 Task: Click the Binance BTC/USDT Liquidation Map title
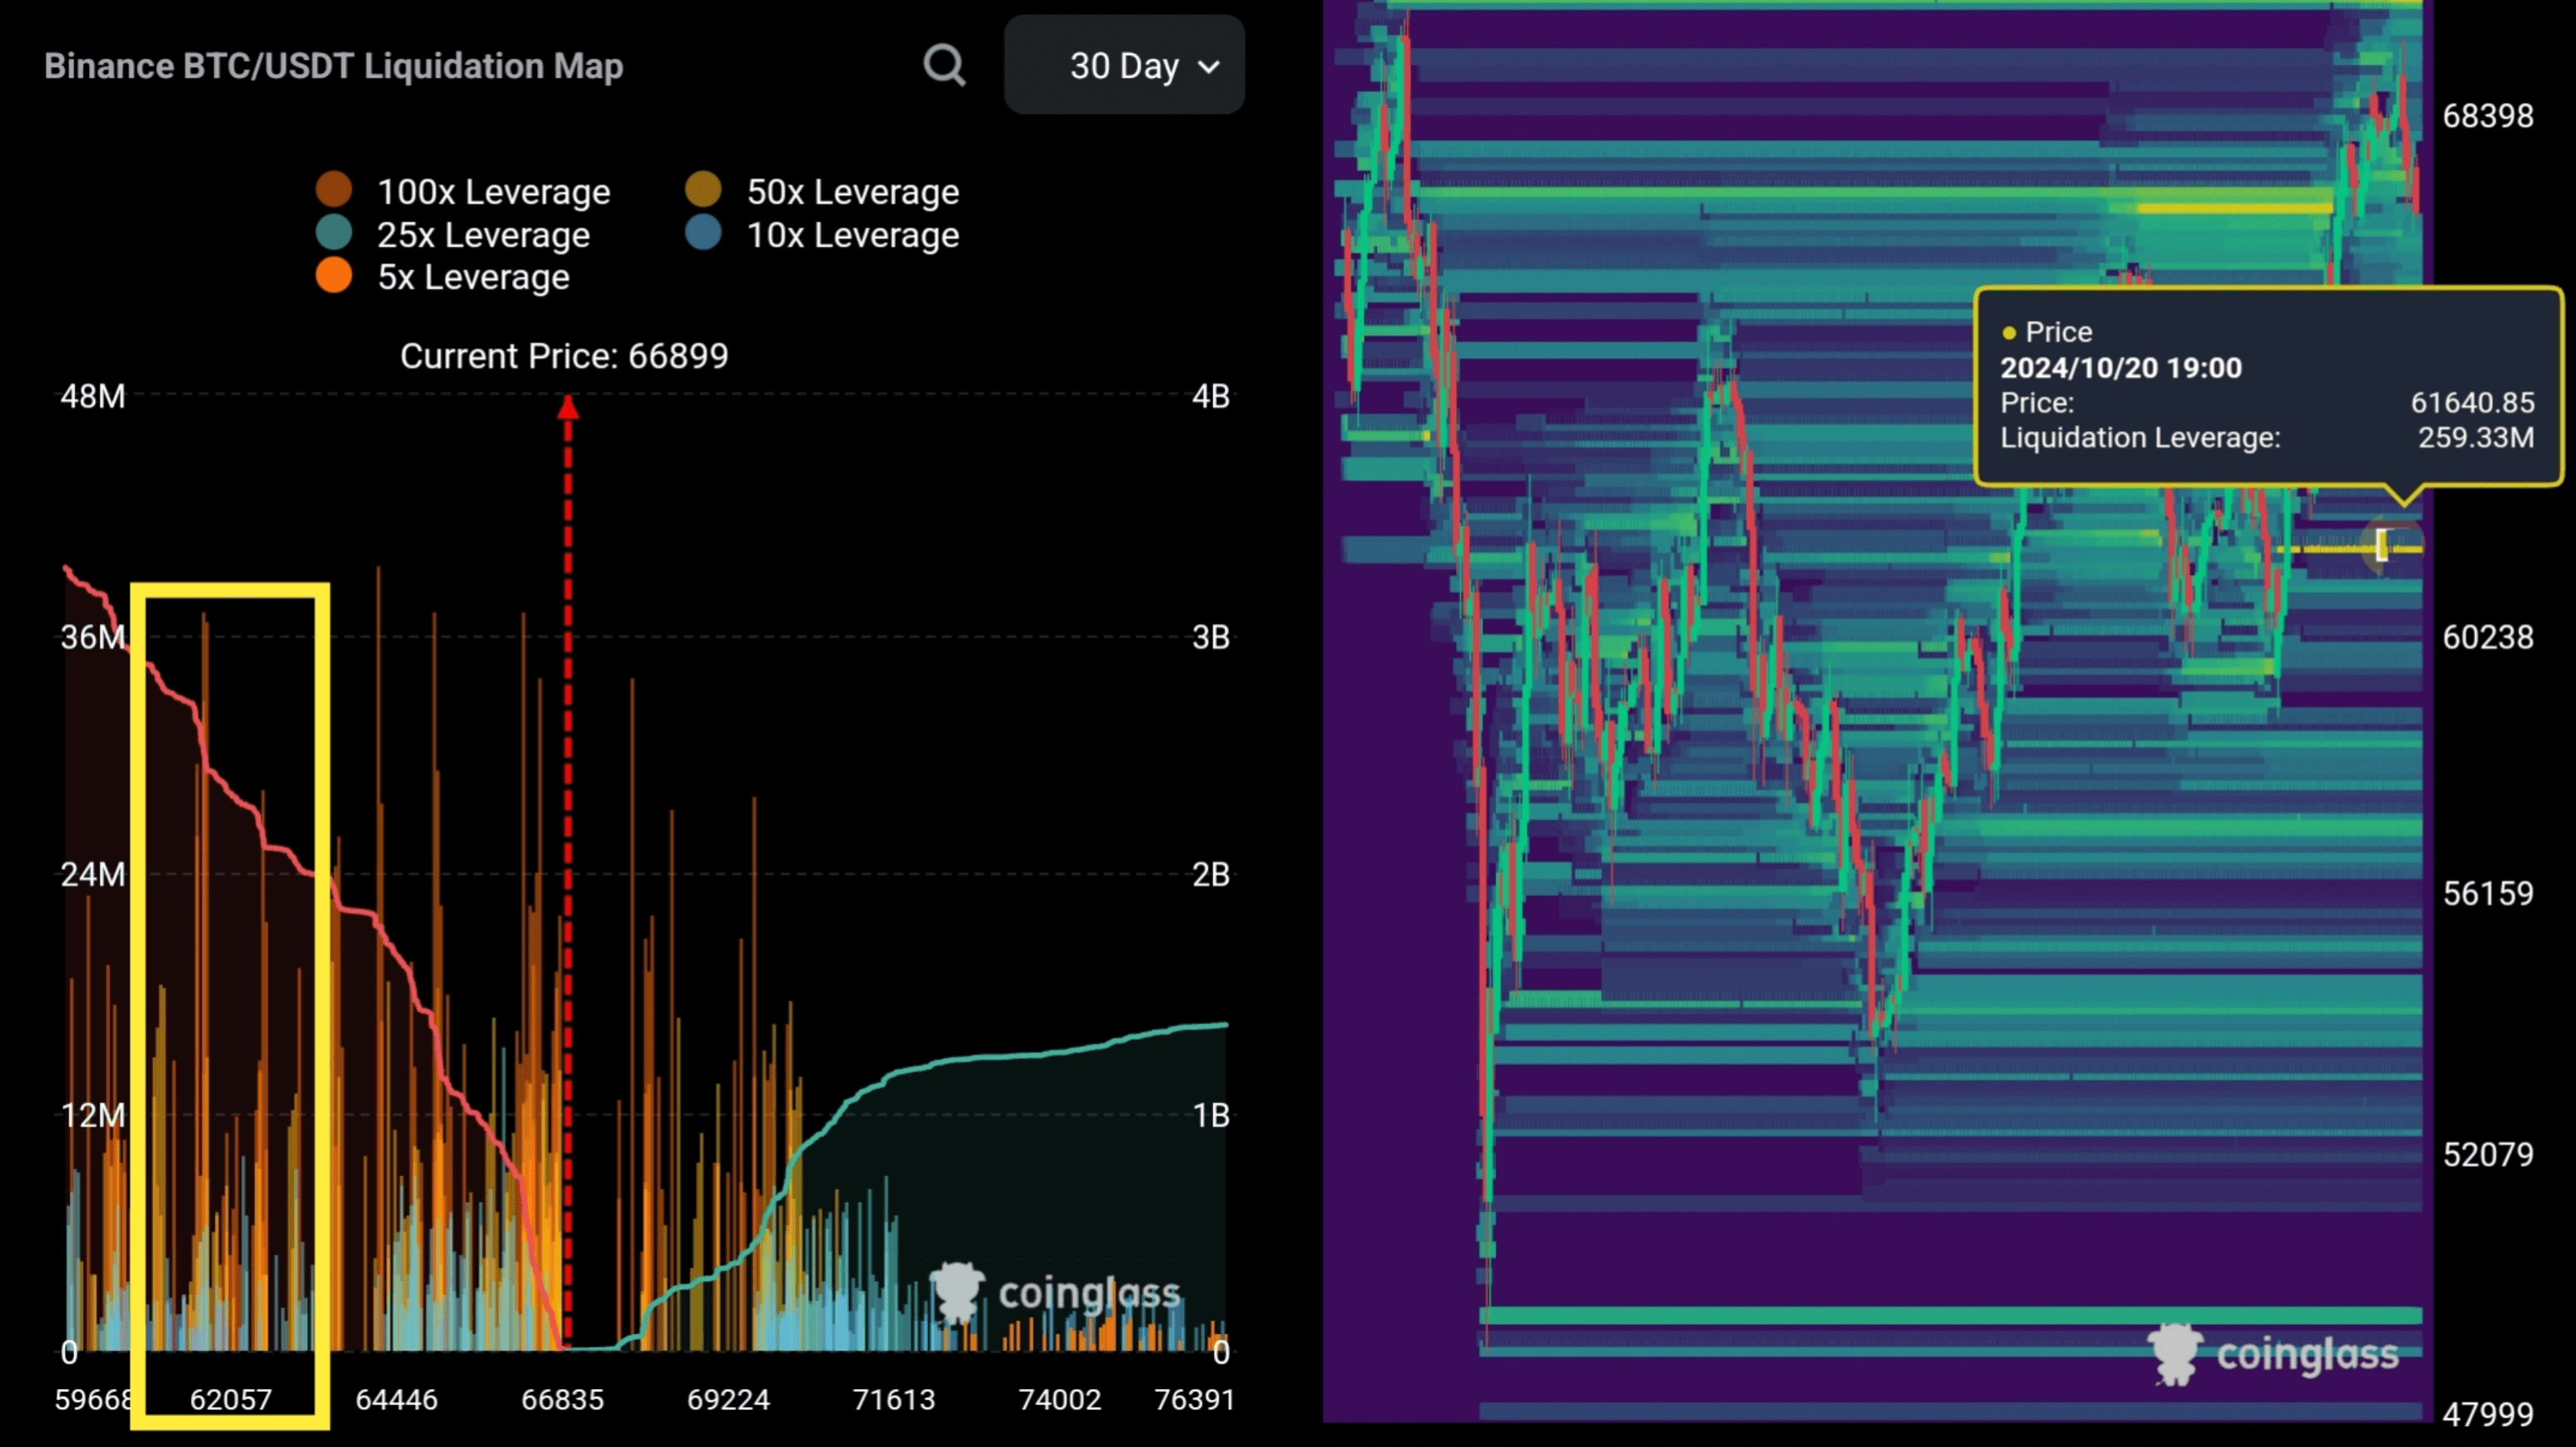click(334, 66)
